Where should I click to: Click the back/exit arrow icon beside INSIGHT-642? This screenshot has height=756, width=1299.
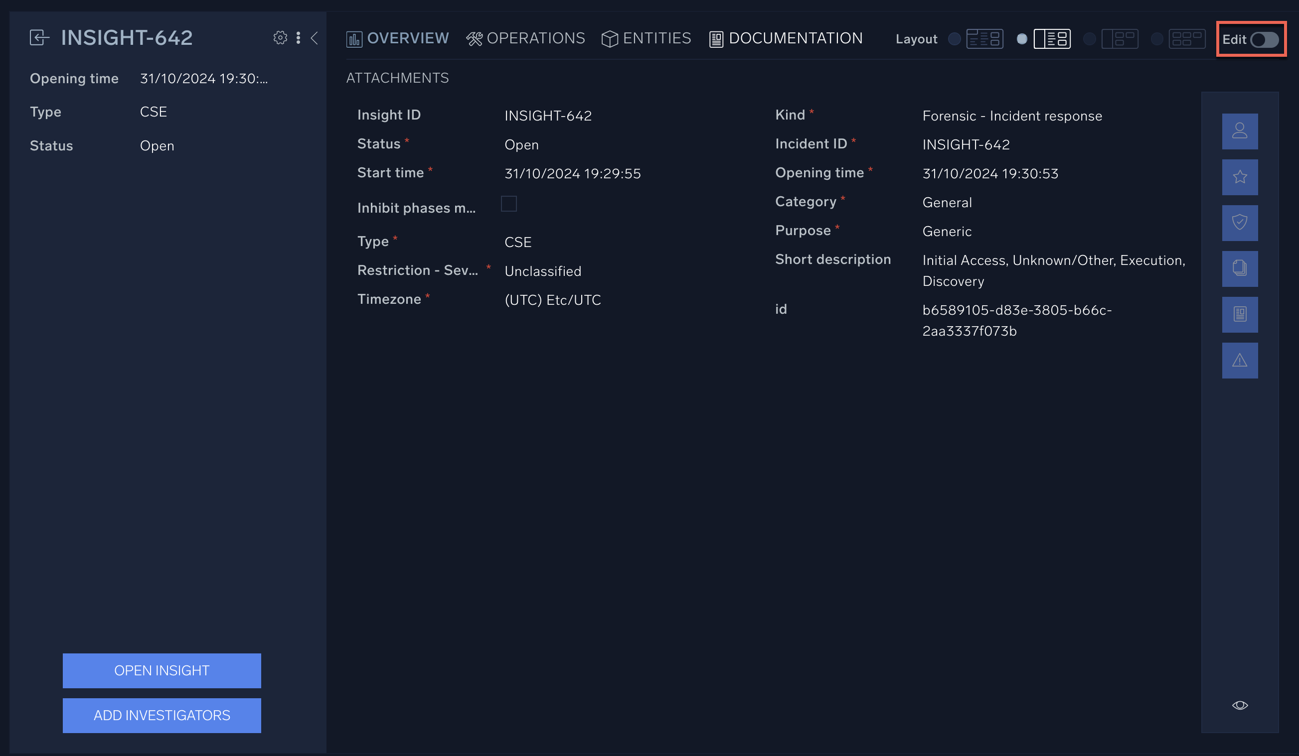click(x=39, y=37)
